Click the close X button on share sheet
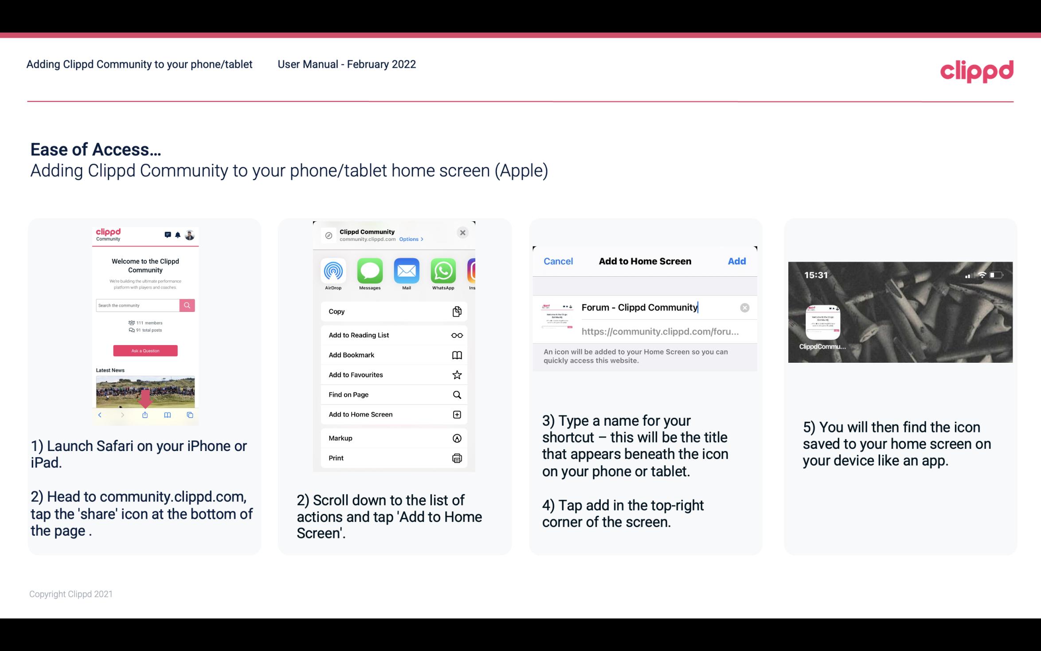This screenshot has width=1041, height=651. [463, 232]
